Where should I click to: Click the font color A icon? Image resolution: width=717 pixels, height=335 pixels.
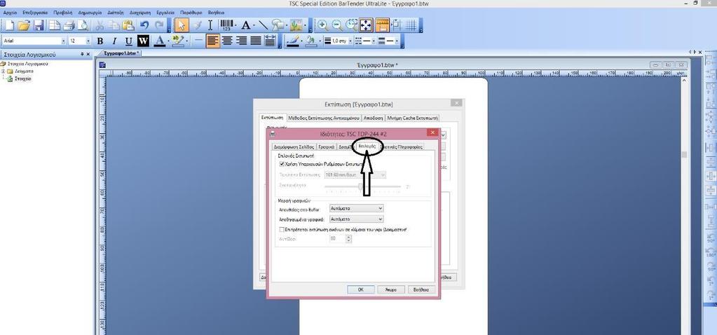tap(158, 41)
